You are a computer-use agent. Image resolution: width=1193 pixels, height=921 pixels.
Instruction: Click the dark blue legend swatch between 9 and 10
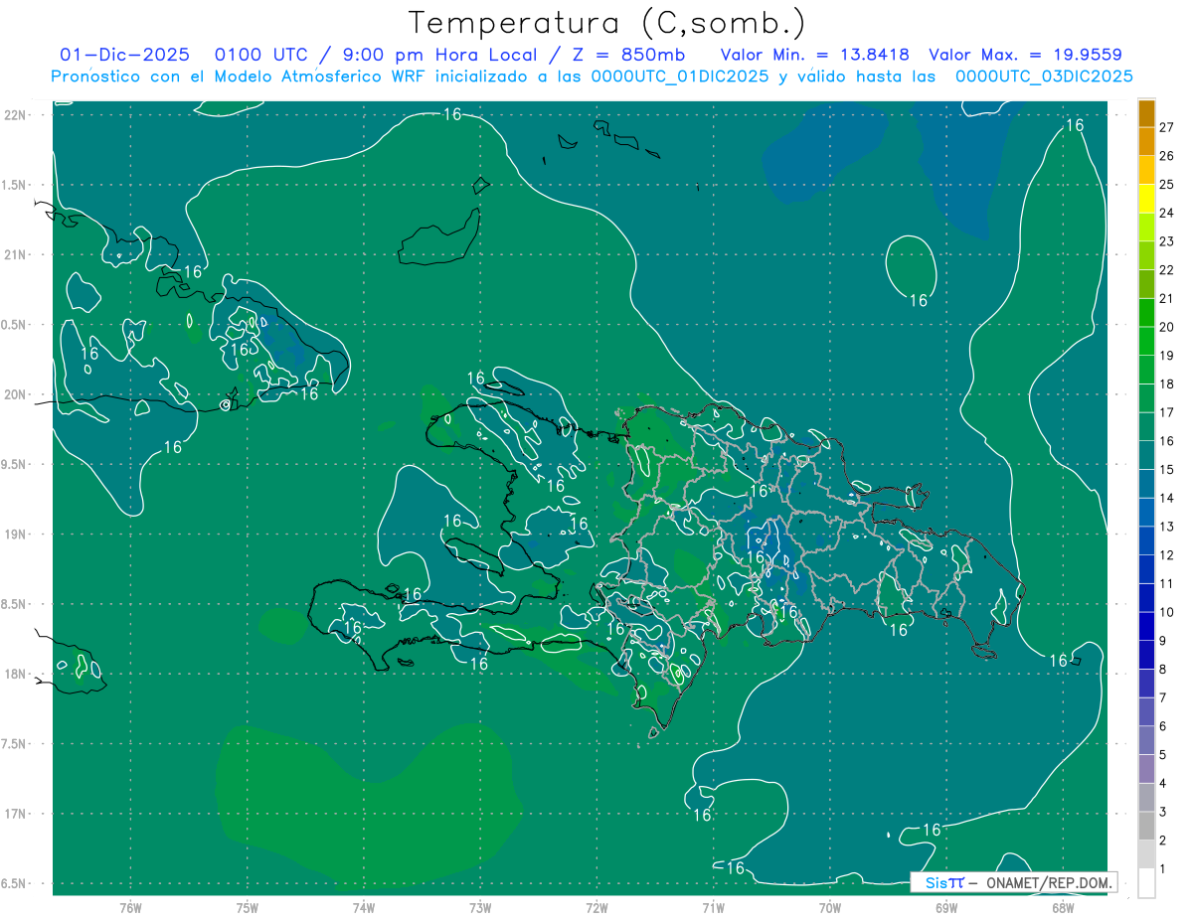[1146, 626]
